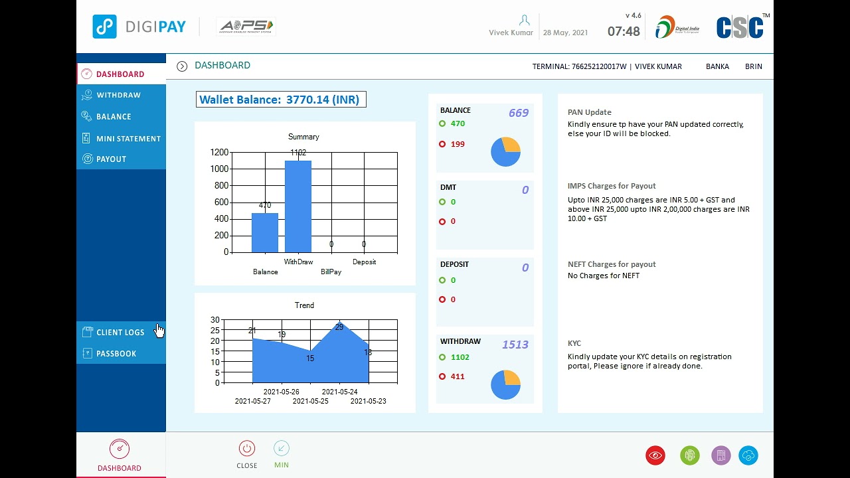Open the Balance menu item
The height and width of the screenshot is (478, 850).
click(x=121, y=116)
